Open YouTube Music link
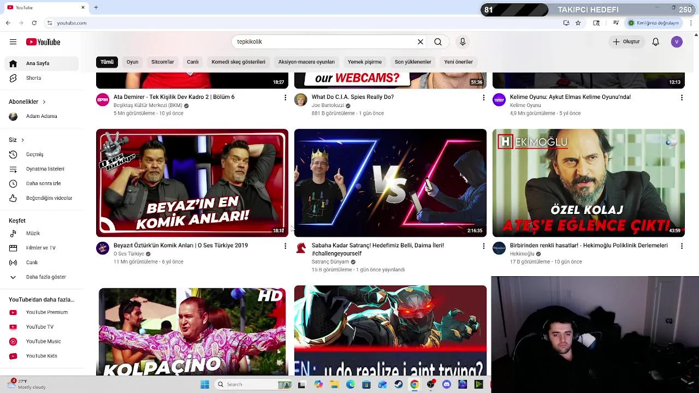This screenshot has height=393, width=699. (43, 341)
